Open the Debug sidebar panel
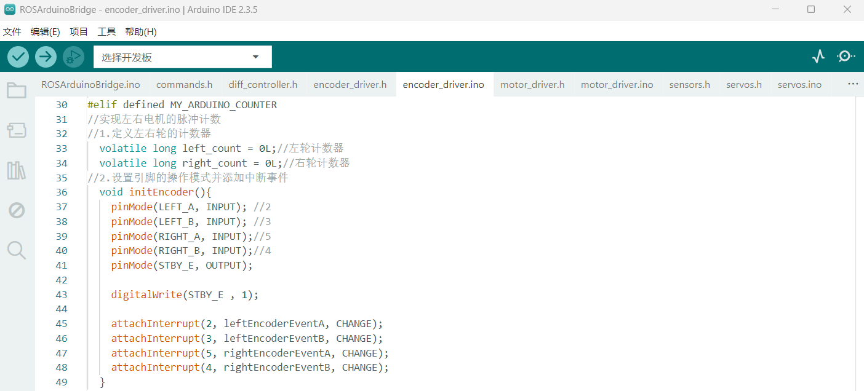 coord(17,210)
